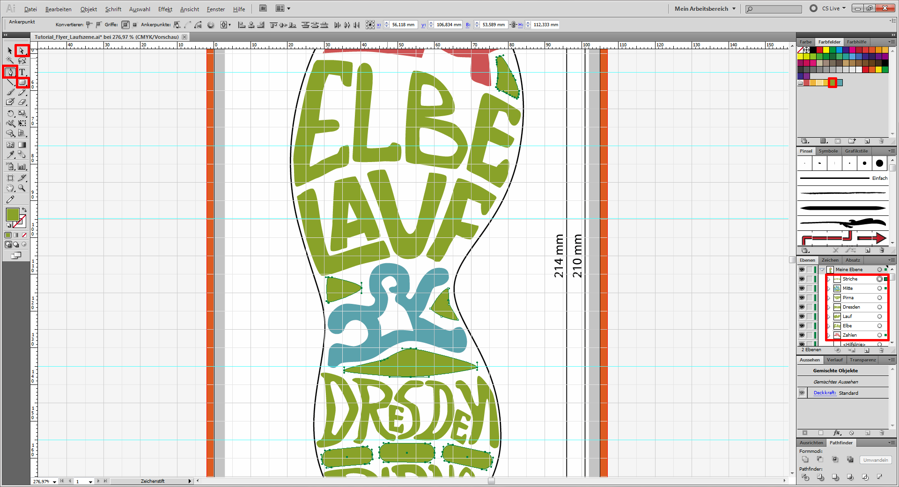Viewport: 899px width, 487px height.
Task: Hide the Striche layer via its eye icon
Action: point(802,279)
